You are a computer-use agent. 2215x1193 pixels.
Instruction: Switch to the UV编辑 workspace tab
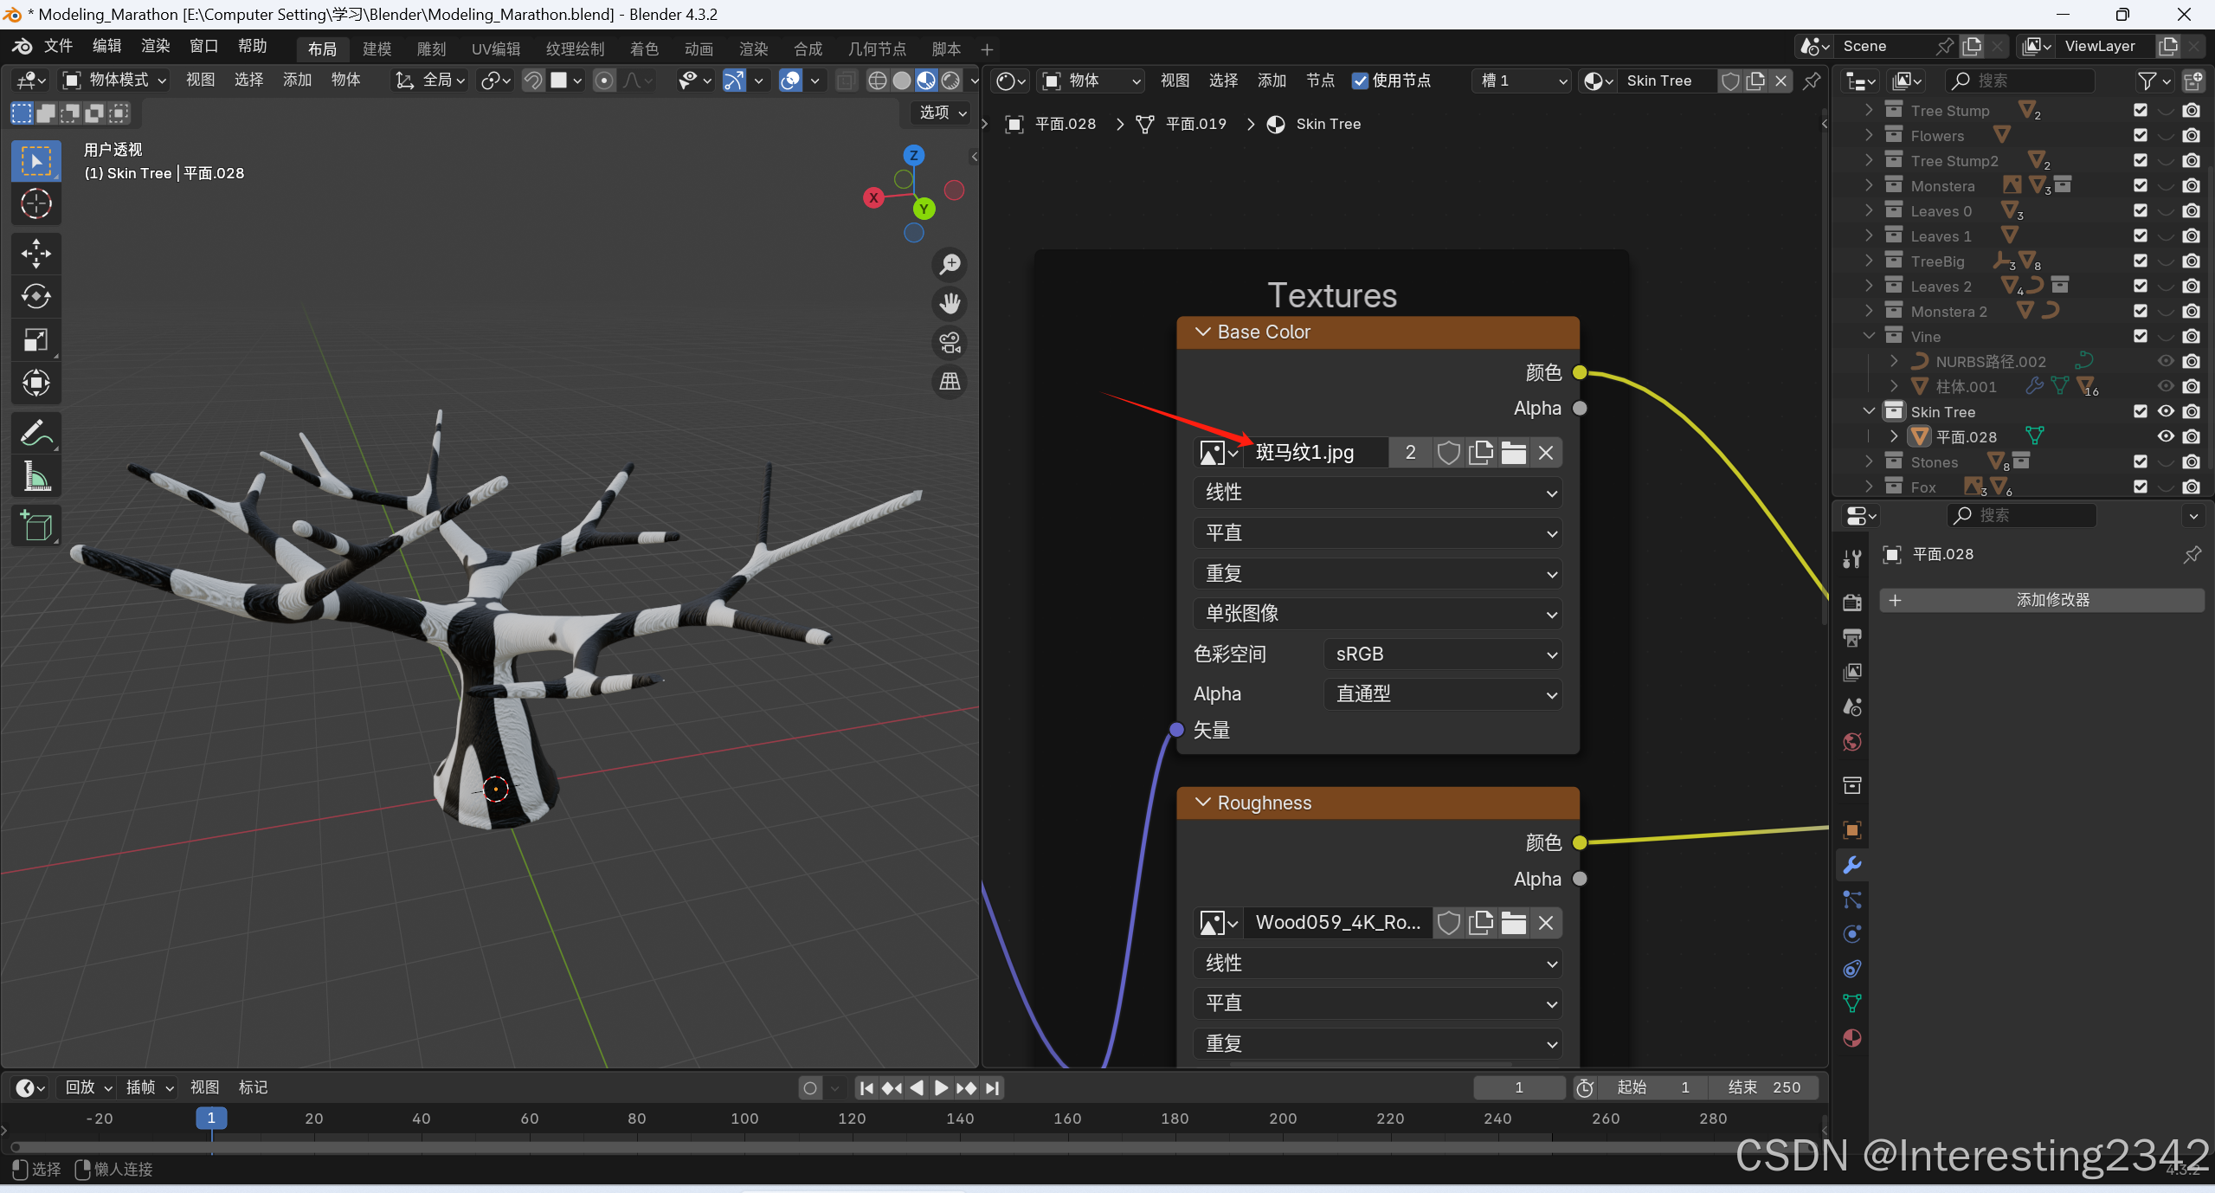click(x=495, y=49)
